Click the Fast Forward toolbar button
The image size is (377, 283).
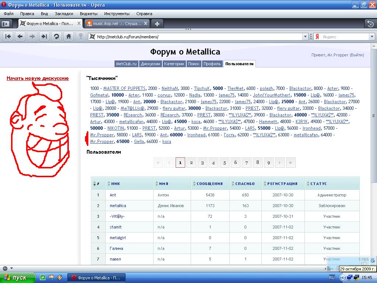pyautogui.click(x=44, y=36)
